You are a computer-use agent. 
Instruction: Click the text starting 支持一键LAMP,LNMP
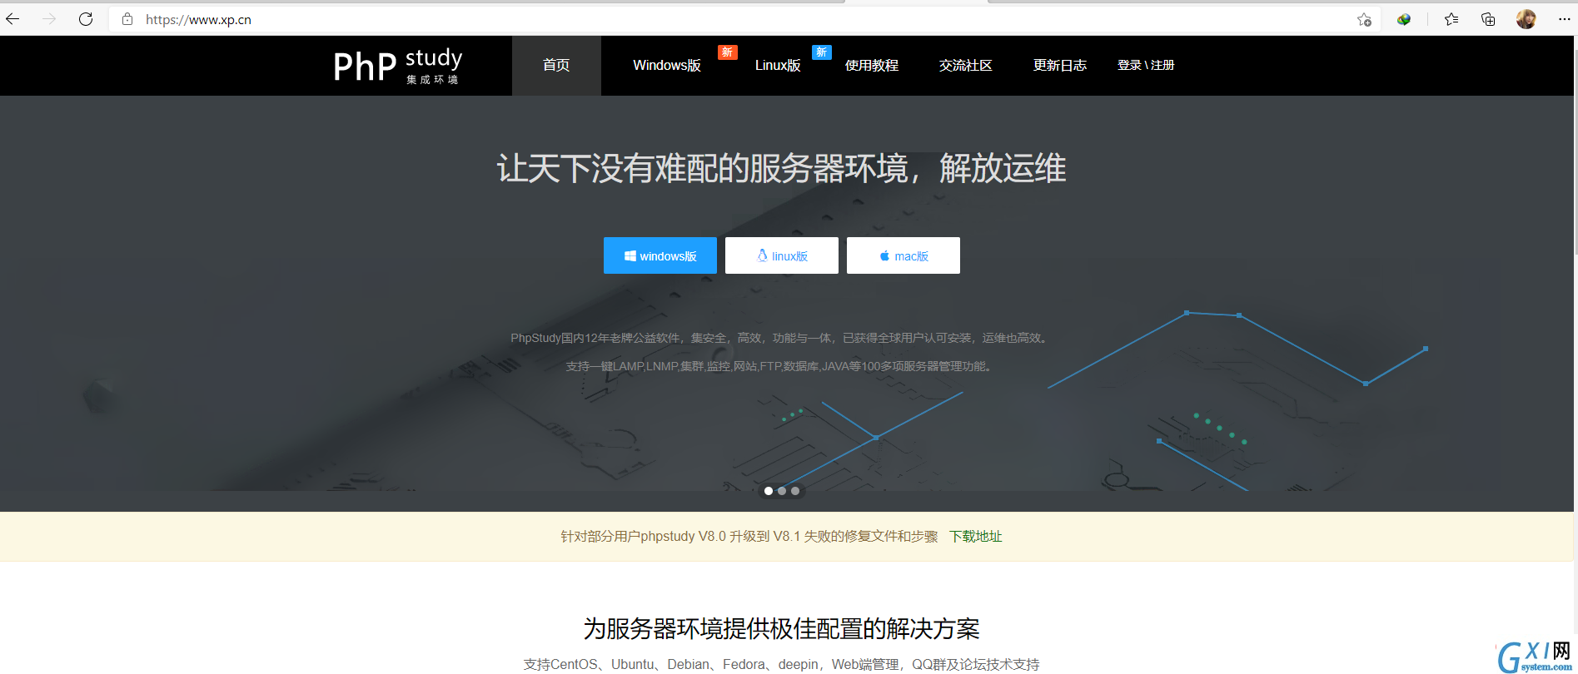pyautogui.click(x=781, y=366)
